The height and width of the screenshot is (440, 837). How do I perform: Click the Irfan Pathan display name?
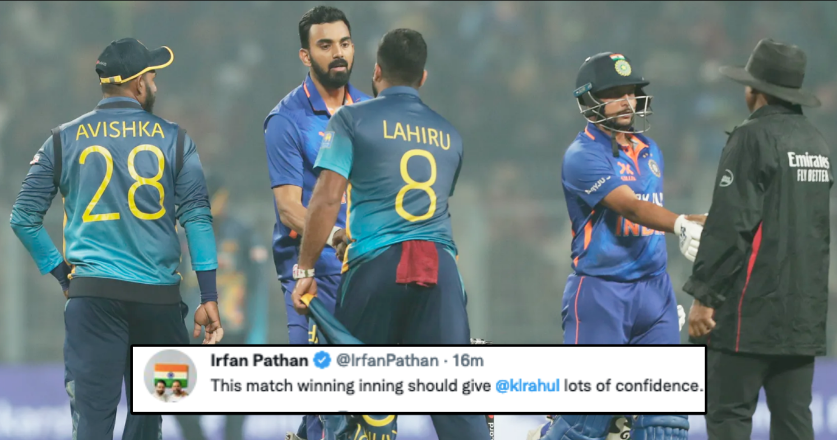[x=259, y=361]
